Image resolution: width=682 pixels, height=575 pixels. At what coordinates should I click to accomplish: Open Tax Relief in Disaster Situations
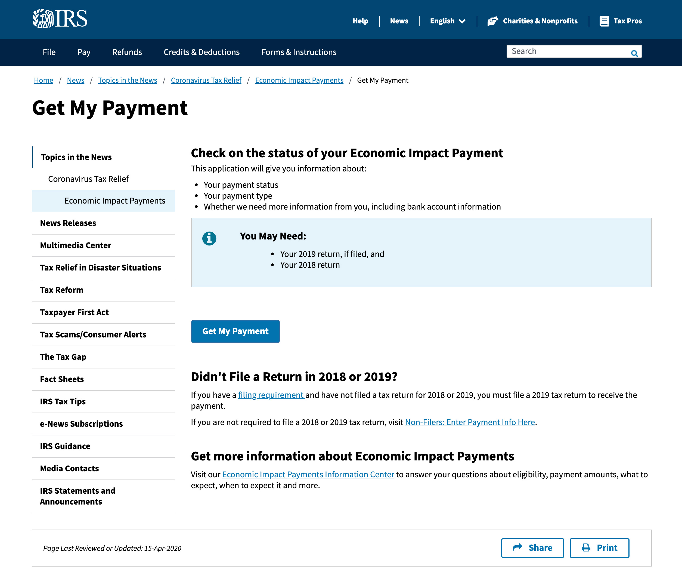104,268
